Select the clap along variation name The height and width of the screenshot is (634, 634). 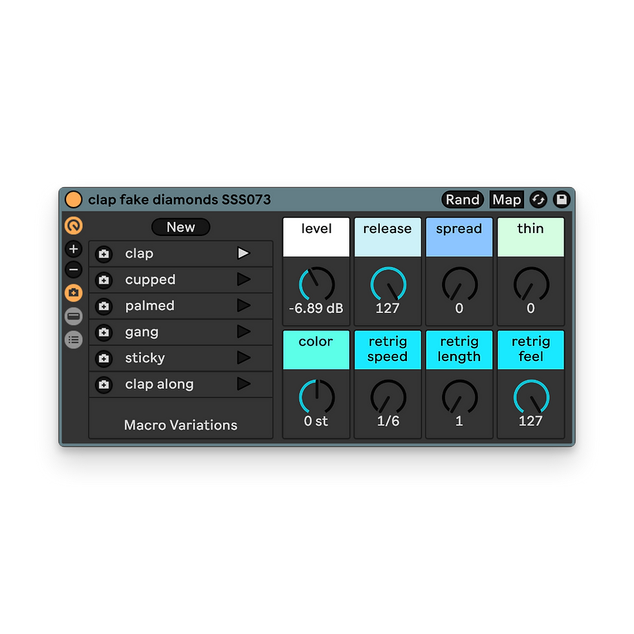click(x=159, y=384)
